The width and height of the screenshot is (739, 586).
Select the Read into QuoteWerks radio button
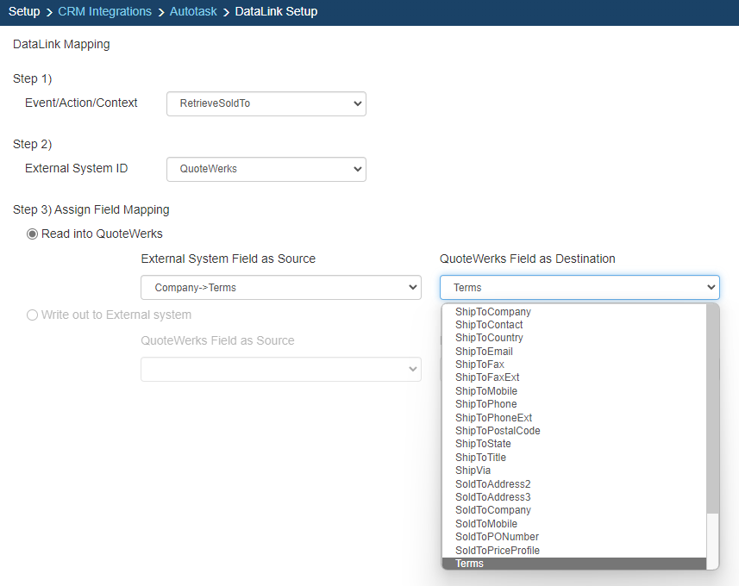[x=33, y=234]
